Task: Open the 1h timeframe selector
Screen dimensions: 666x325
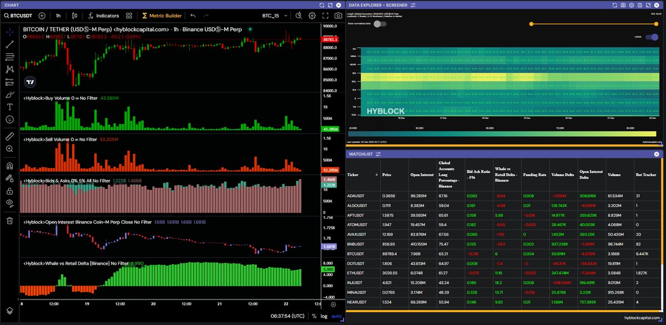Action: click(x=58, y=16)
